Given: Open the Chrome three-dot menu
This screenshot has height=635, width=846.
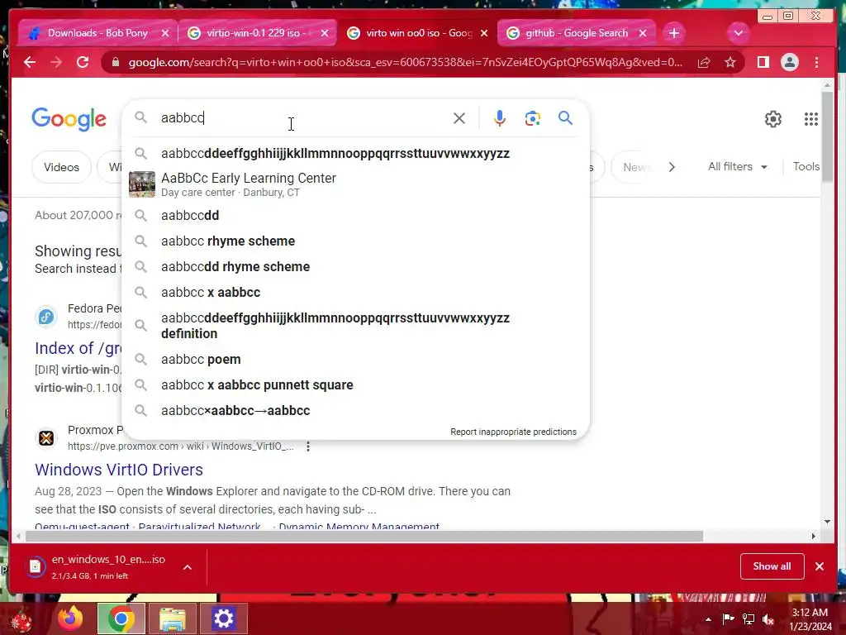Looking at the screenshot, I should 816,63.
